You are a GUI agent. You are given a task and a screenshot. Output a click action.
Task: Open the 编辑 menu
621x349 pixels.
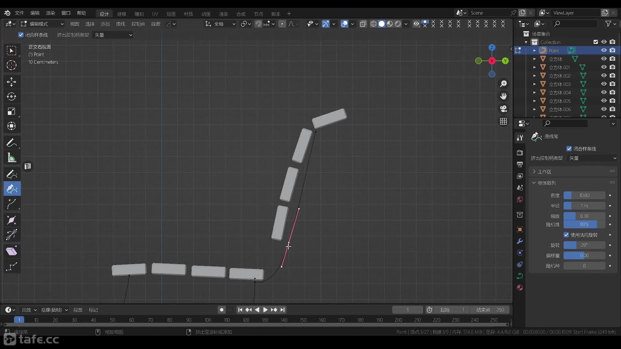(35, 13)
